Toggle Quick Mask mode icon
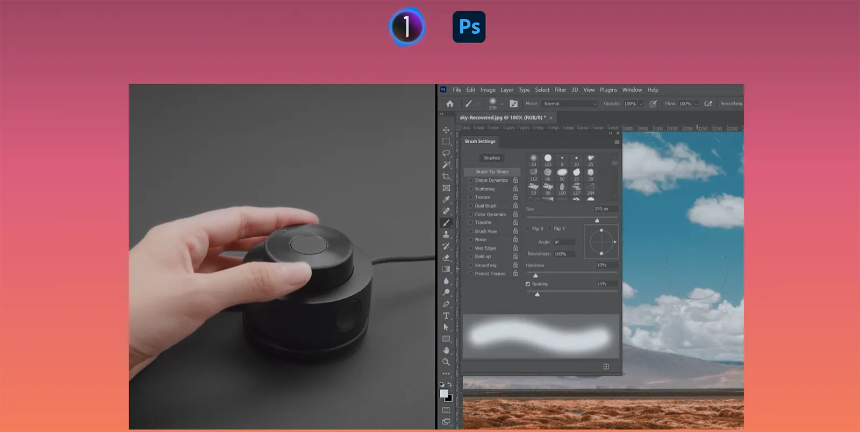 click(446, 410)
